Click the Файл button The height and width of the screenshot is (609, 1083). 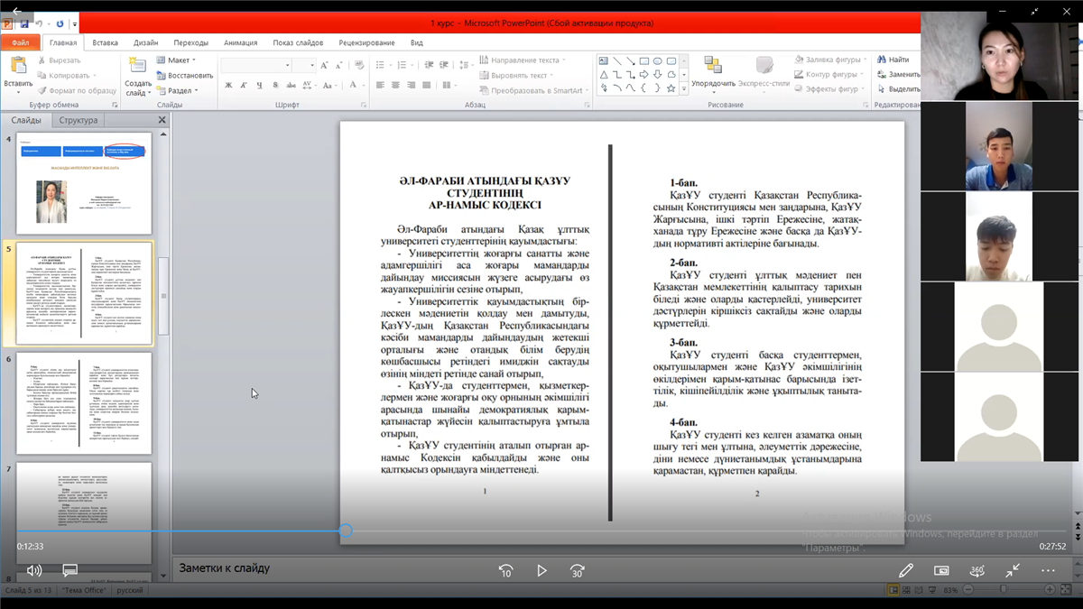click(20, 42)
